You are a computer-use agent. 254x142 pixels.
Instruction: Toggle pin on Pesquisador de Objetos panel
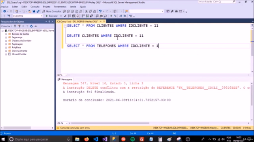[x=49, y=22]
